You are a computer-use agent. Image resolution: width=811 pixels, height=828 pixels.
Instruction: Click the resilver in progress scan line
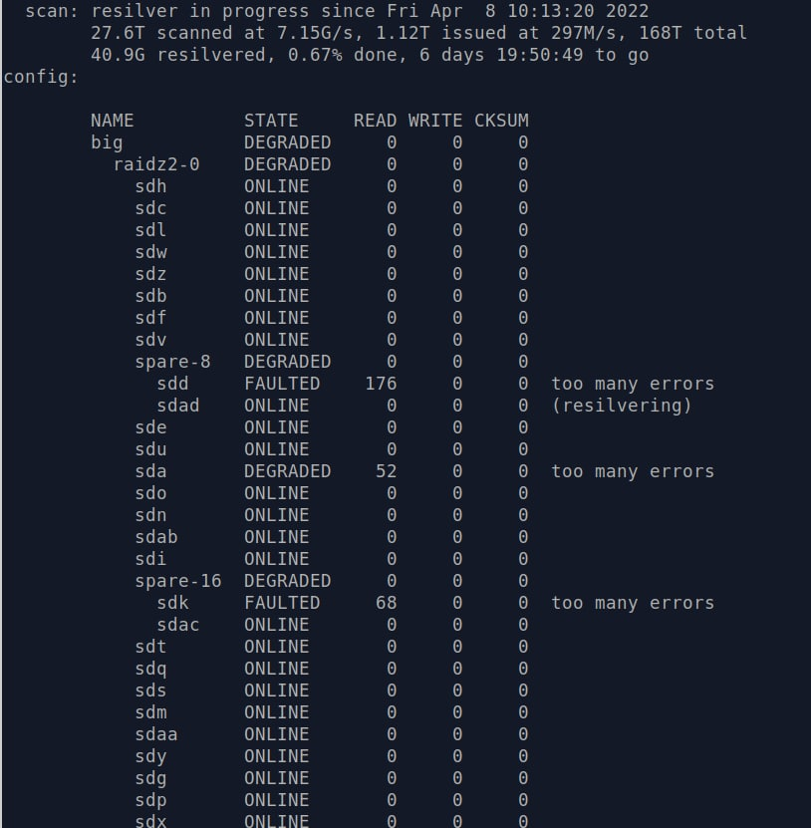337,11
